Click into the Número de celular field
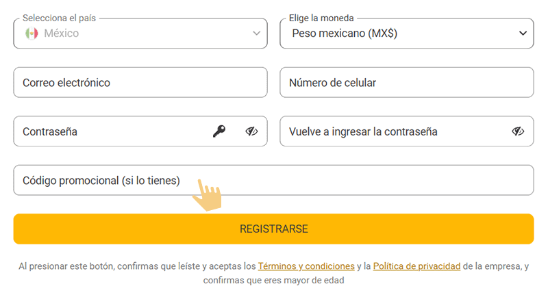548x308 pixels. point(407,83)
